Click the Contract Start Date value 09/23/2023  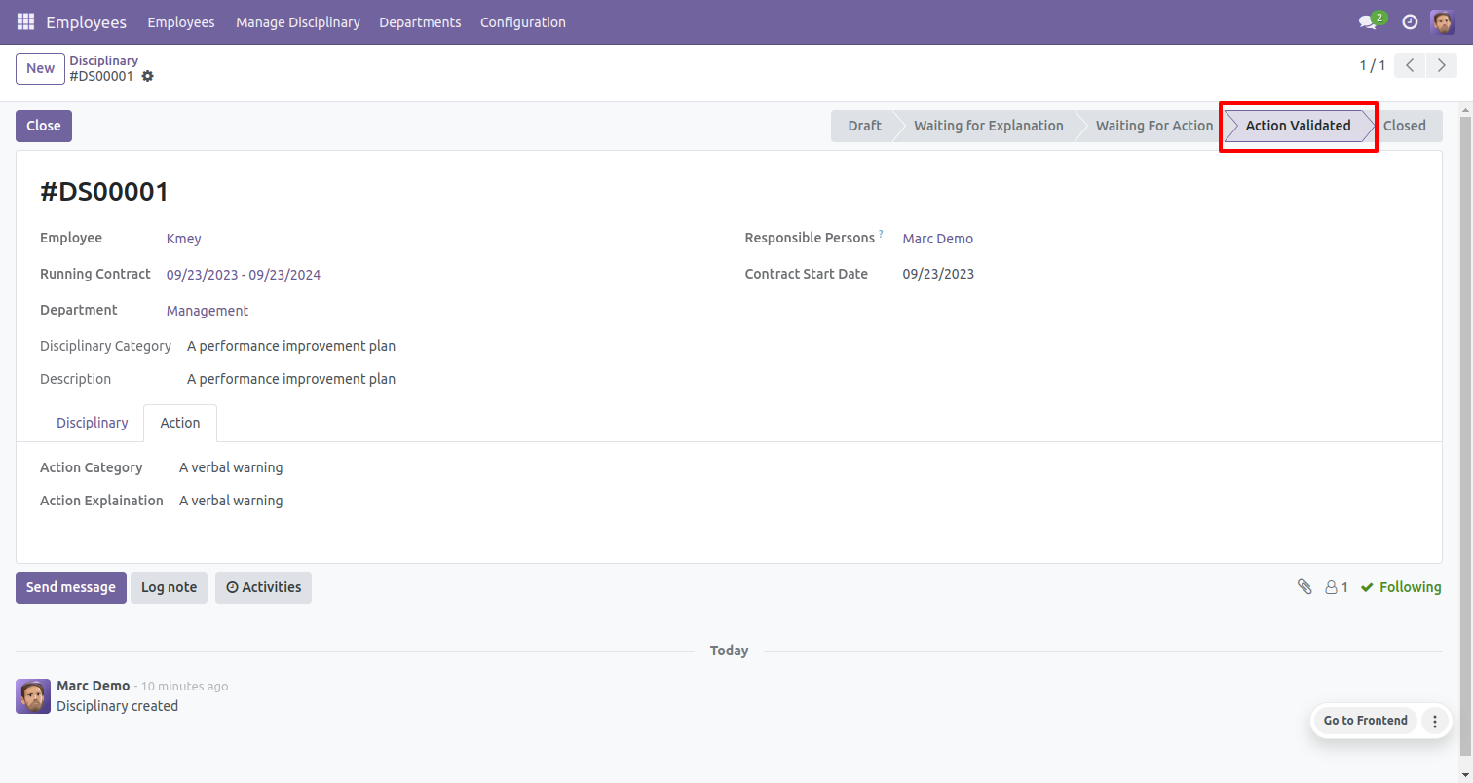pyautogui.click(x=938, y=274)
